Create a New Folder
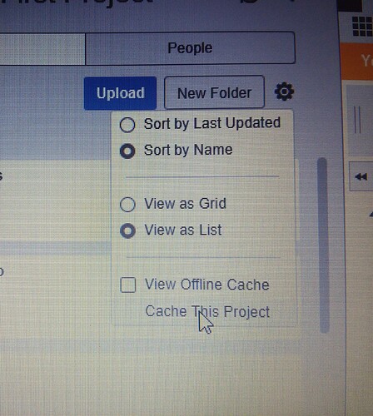 coord(214,92)
